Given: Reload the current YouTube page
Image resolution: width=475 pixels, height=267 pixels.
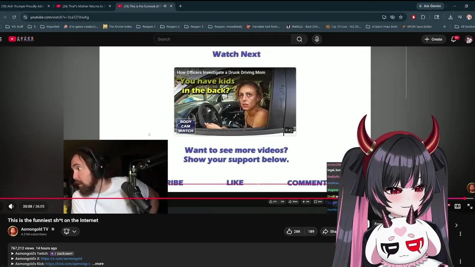Looking at the screenshot, I should (x=14, y=17).
